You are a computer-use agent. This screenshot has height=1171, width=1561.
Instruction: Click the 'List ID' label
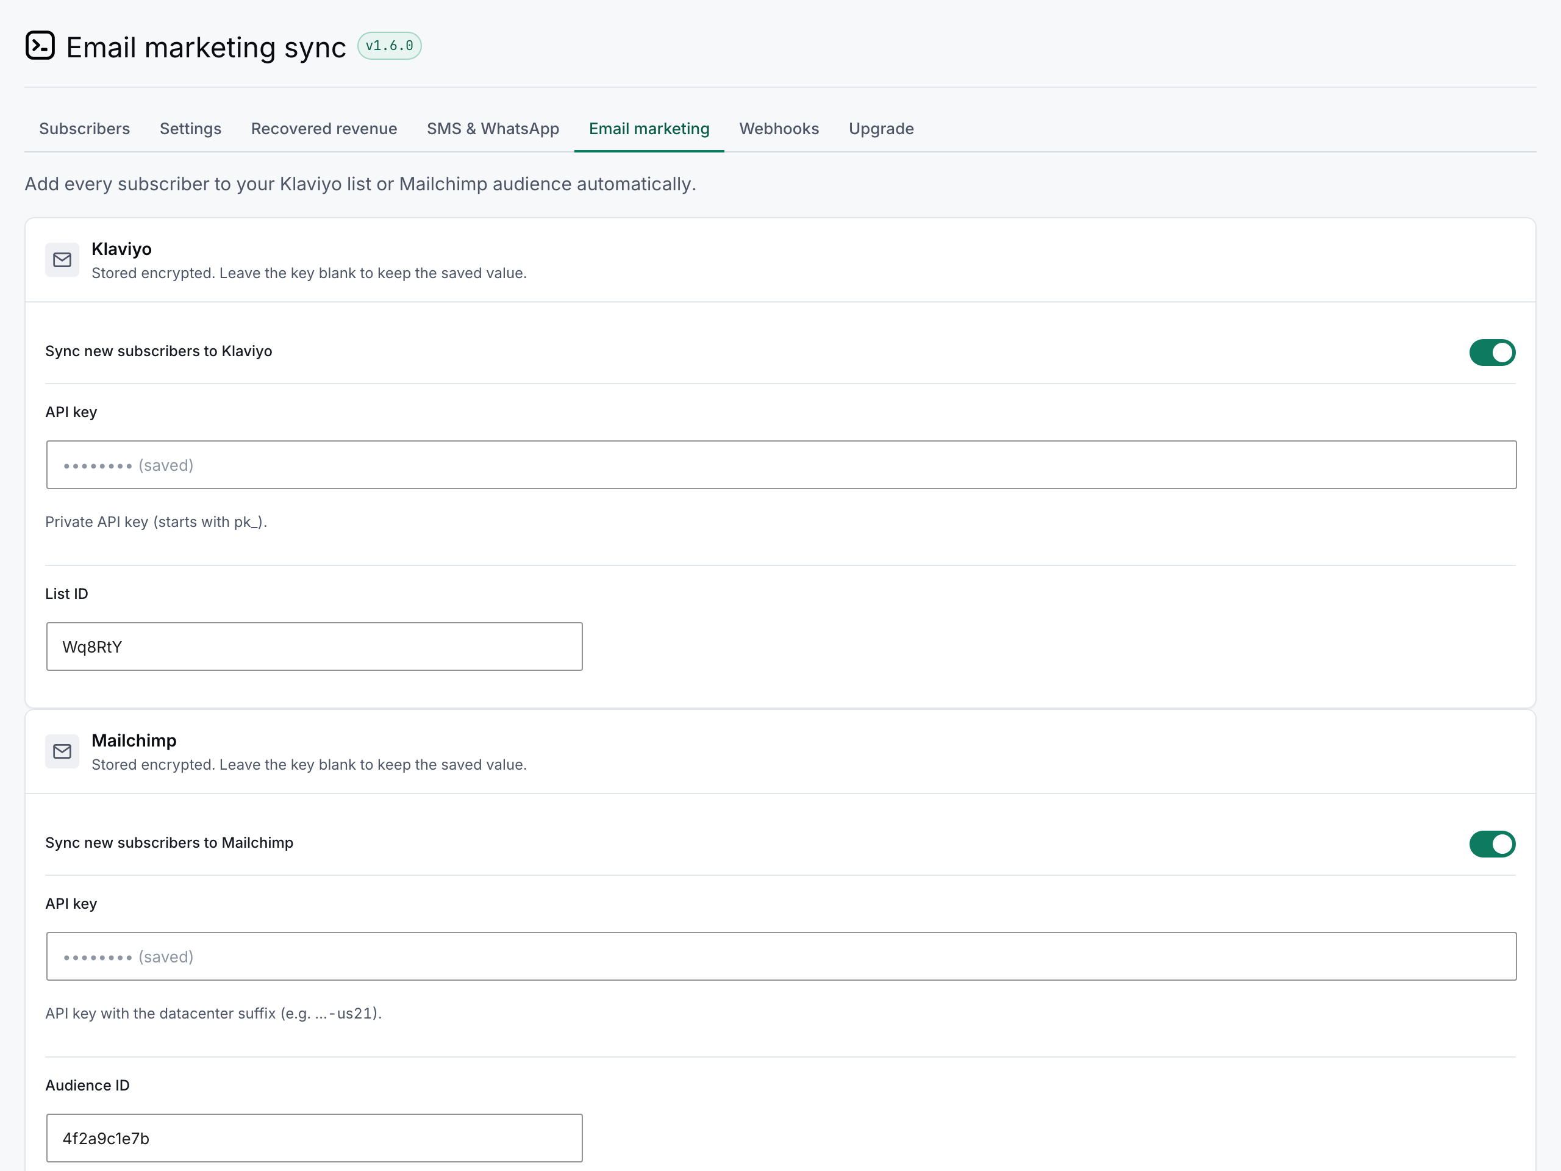(66, 593)
